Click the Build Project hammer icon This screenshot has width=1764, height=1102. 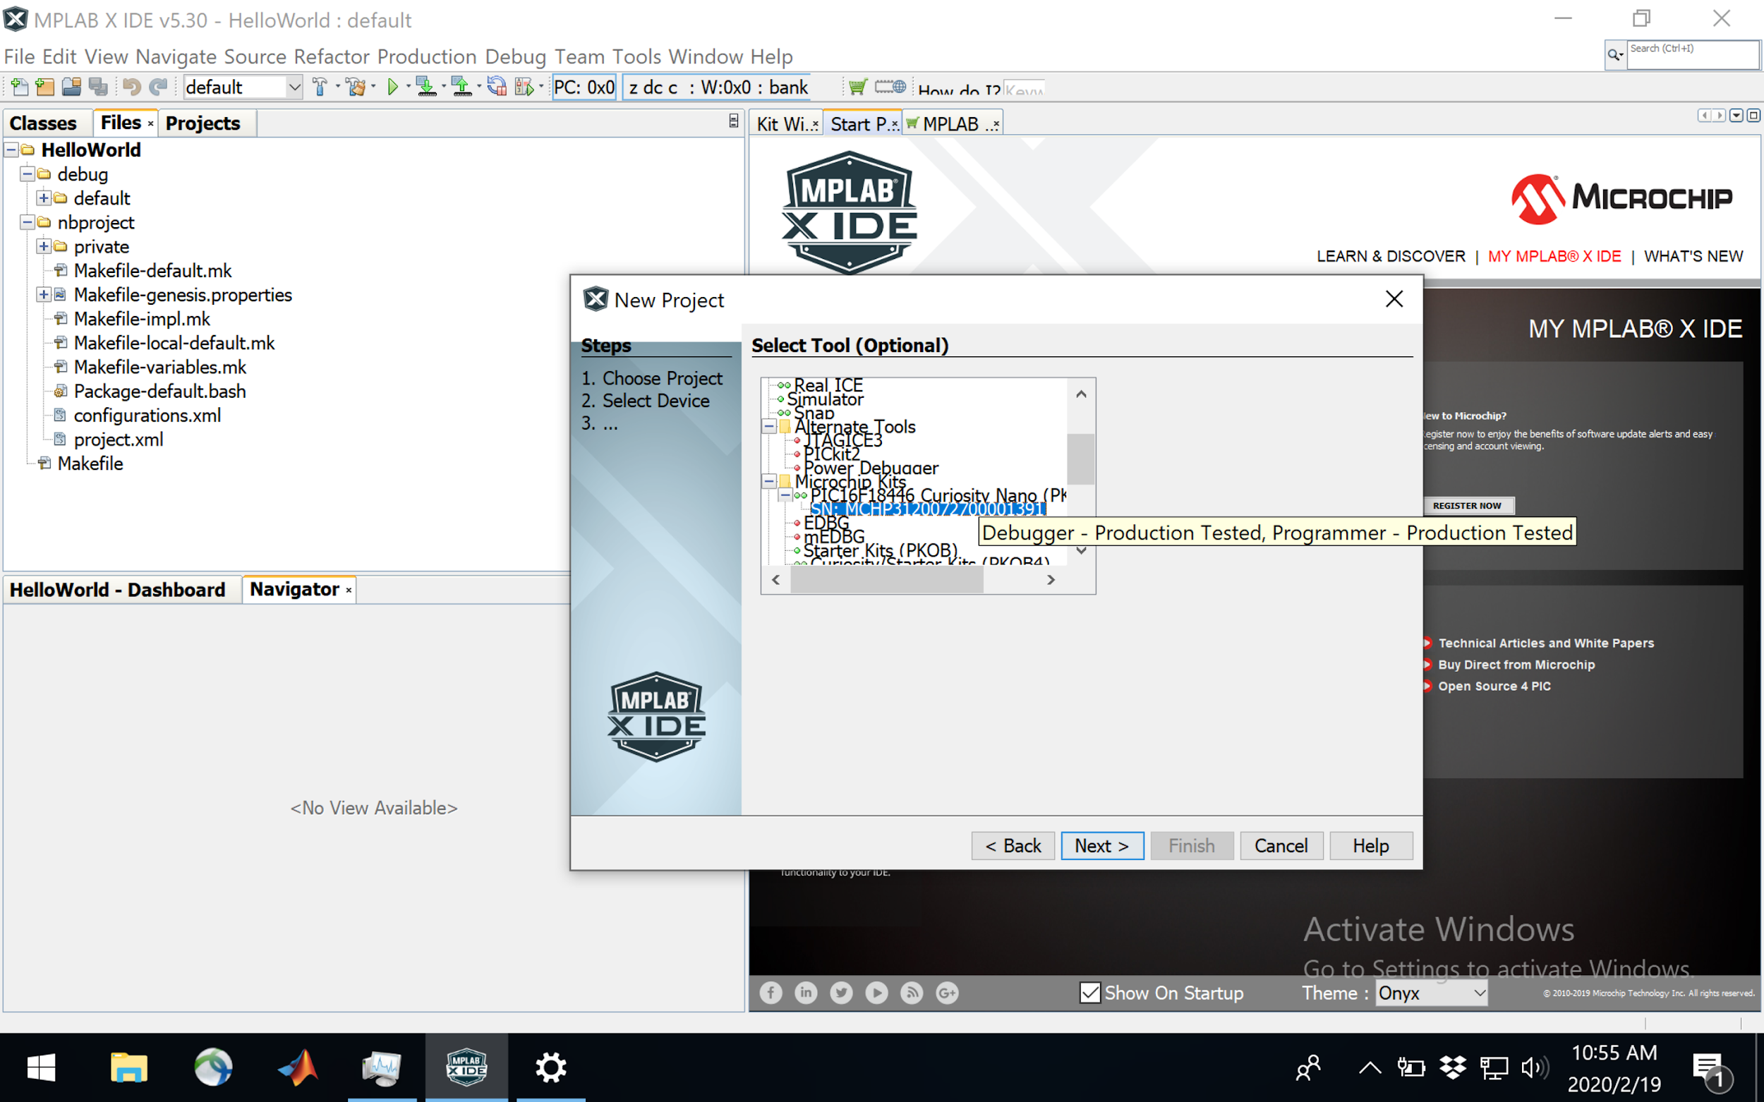coord(319,87)
